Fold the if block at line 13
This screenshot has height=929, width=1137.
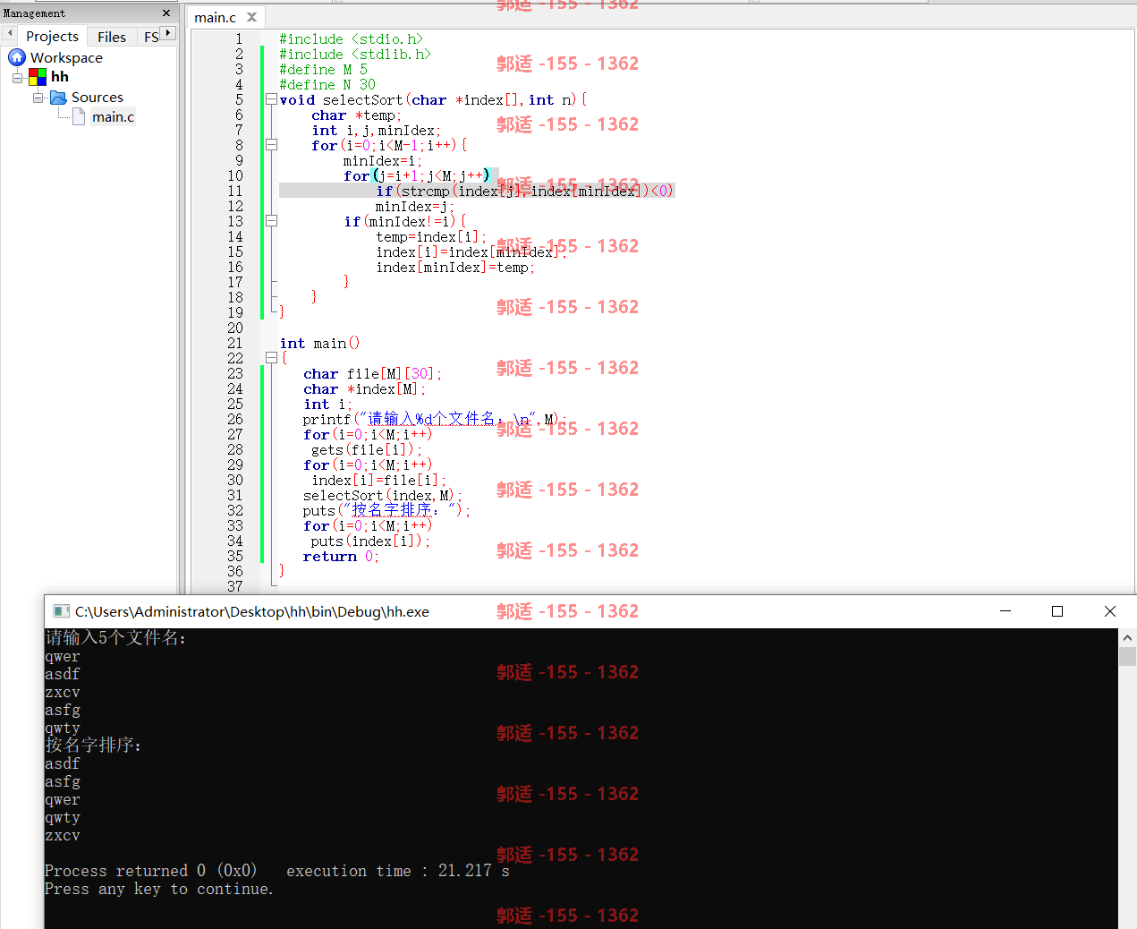coord(271,220)
